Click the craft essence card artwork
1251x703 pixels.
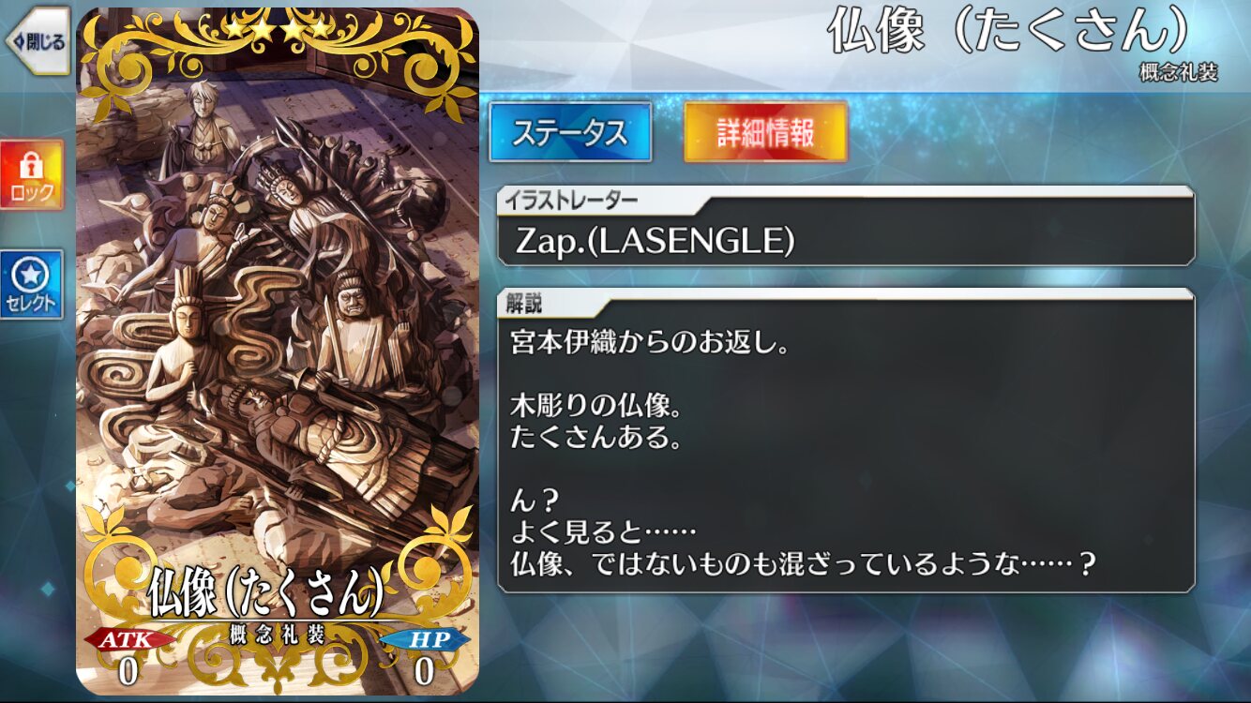tap(278, 351)
